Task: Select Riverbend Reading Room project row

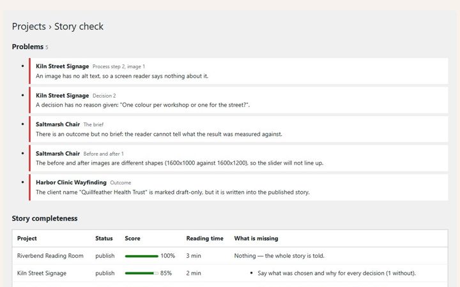Action: click(x=230, y=256)
